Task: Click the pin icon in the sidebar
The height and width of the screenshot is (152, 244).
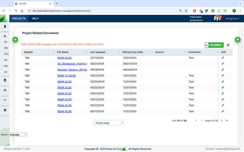Action: point(5,27)
